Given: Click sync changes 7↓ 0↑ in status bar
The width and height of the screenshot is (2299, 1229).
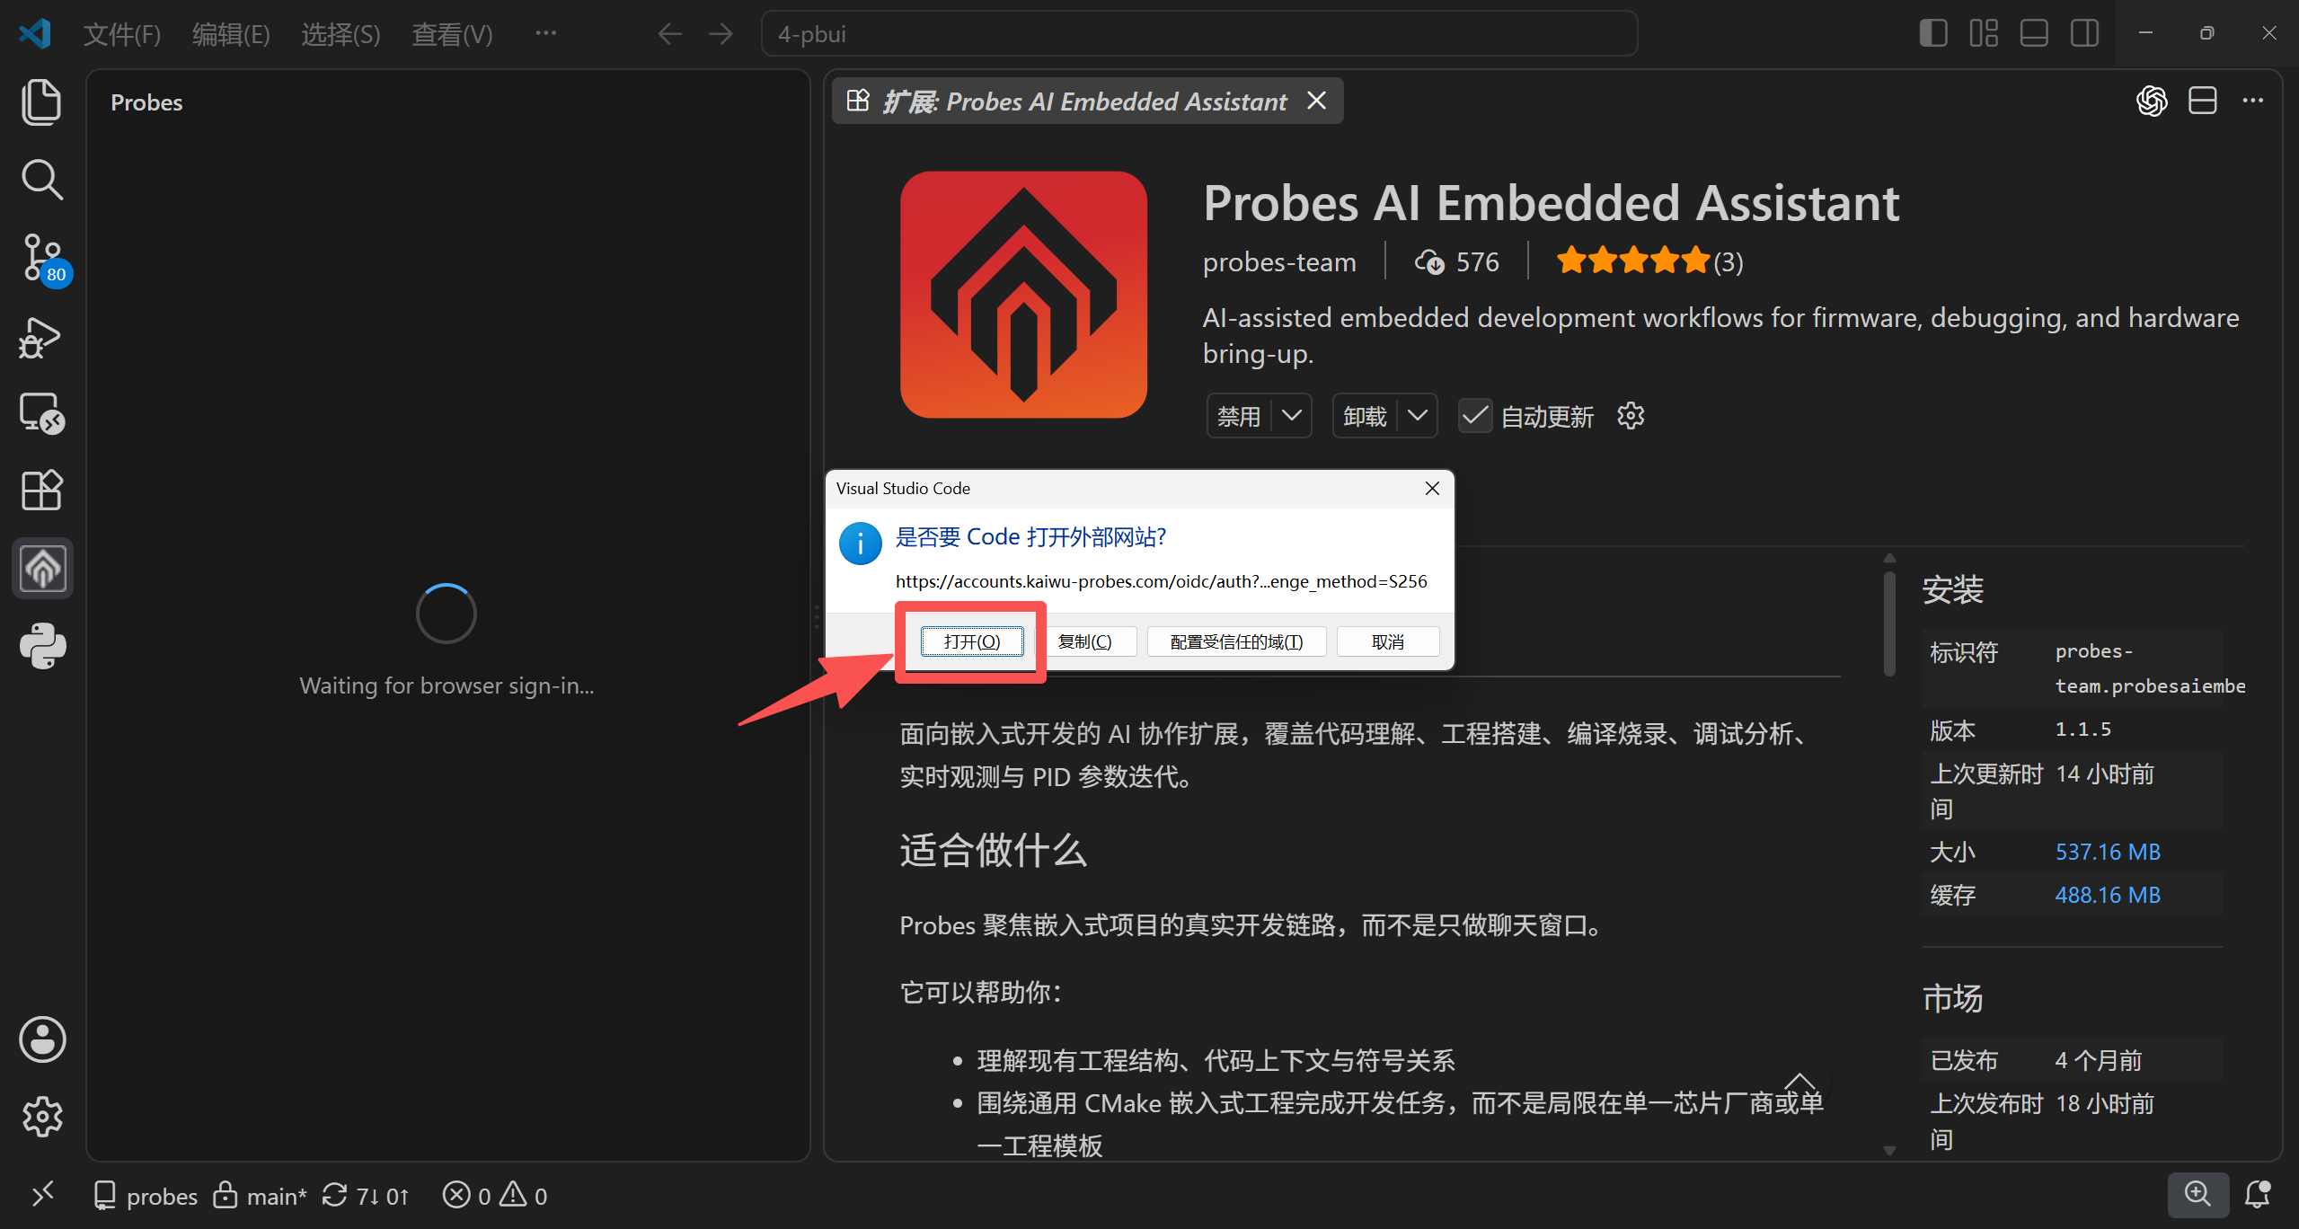Looking at the screenshot, I should point(365,1195).
